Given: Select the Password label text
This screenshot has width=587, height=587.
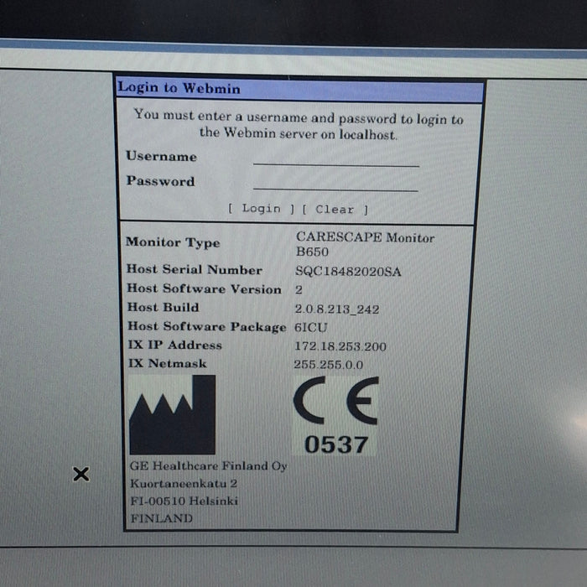Looking at the screenshot, I should click(x=160, y=181).
